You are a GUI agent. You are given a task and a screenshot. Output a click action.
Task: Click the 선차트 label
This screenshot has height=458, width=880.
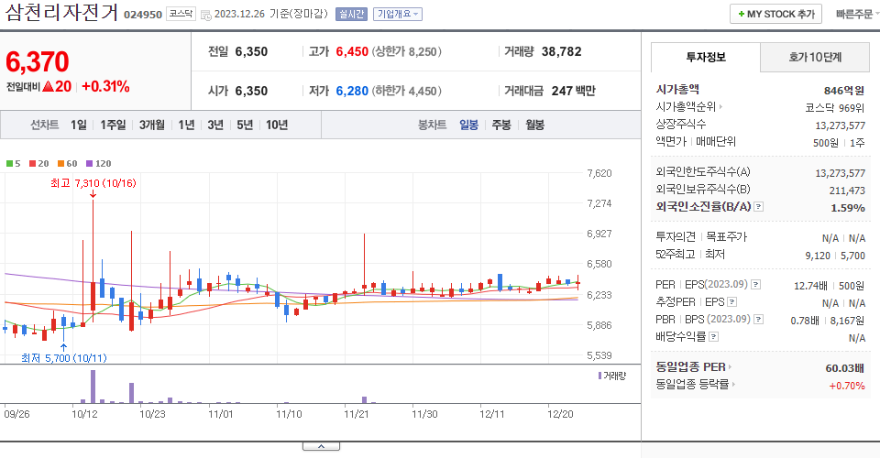click(44, 125)
